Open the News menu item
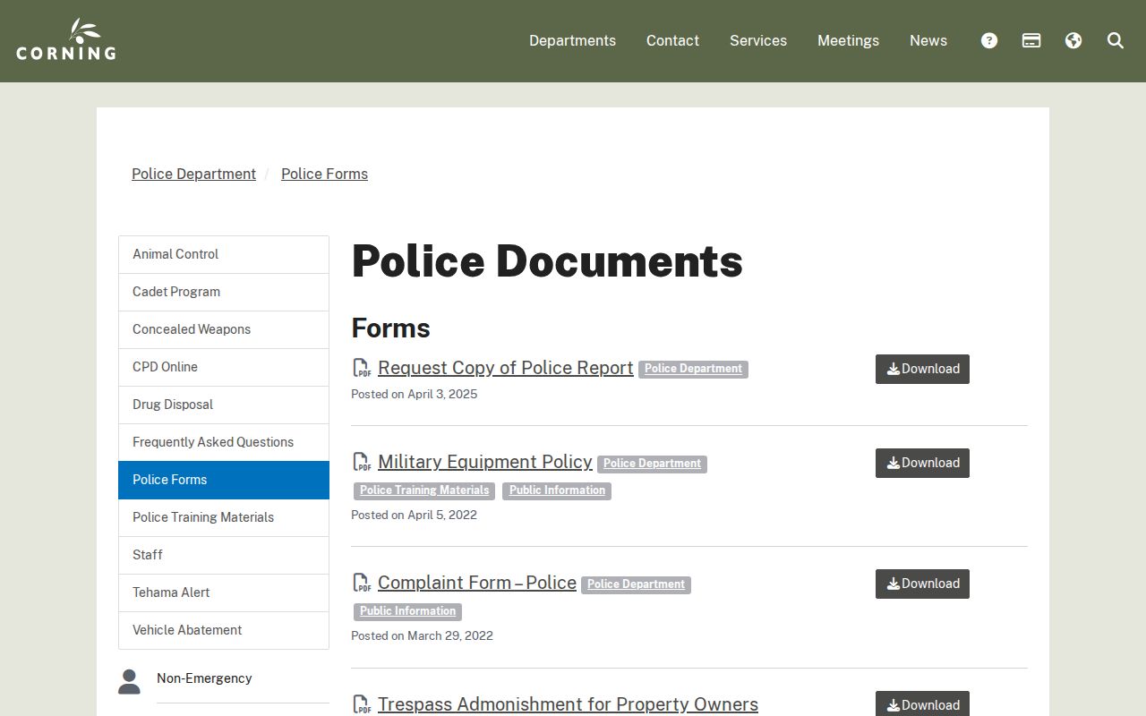The height and width of the screenshot is (716, 1146). pyautogui.click(x=928, y=40)
